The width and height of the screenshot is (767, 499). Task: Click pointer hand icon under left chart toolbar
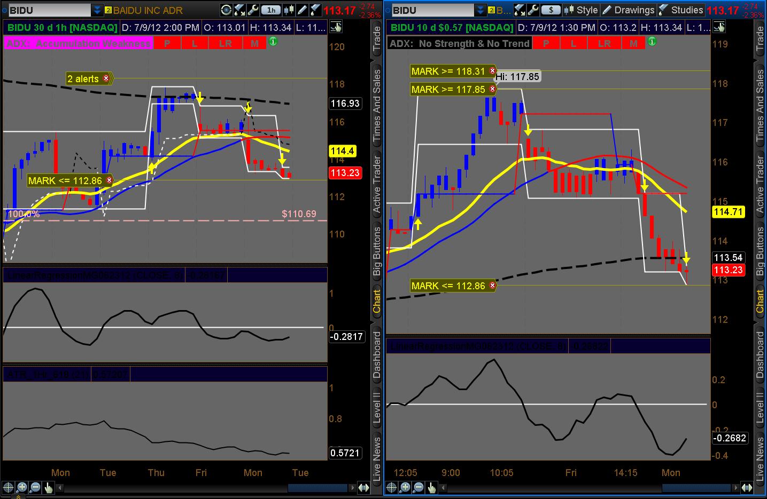click(x=336, y=27)
